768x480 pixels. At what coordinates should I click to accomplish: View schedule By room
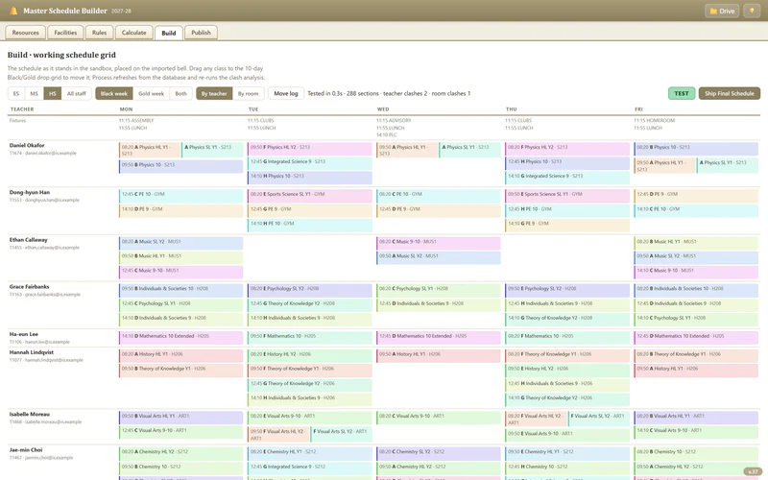[249, 93]
